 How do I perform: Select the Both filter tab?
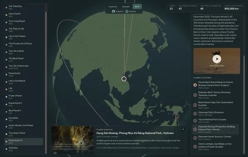pyautogui.click(x=137, y=7)
